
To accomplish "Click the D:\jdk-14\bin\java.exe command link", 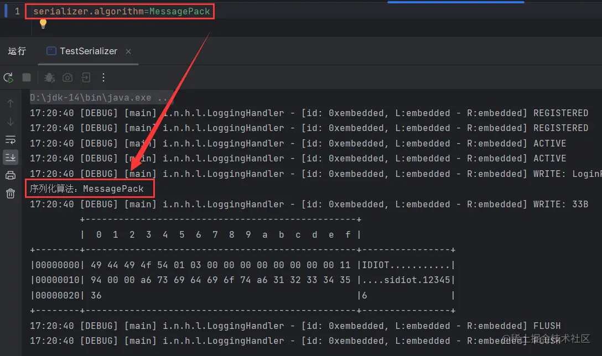I will click(x=98, y=98).
